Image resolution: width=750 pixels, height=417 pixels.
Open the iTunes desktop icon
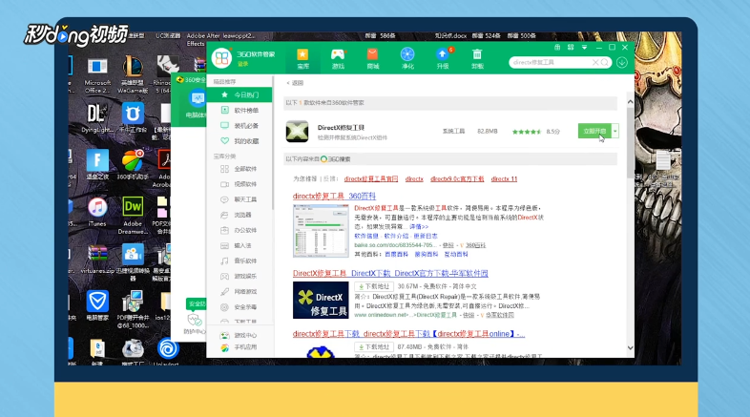97,212
